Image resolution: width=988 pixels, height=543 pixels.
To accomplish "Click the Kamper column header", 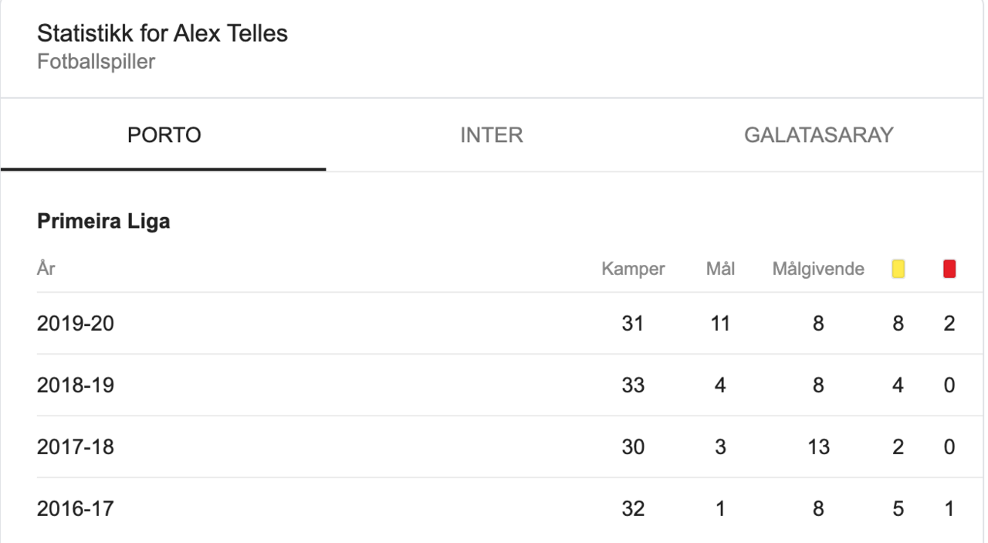I will point(633,270).
